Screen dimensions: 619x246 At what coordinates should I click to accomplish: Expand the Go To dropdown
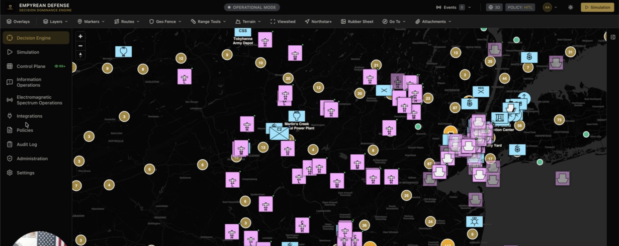[394, 22]
